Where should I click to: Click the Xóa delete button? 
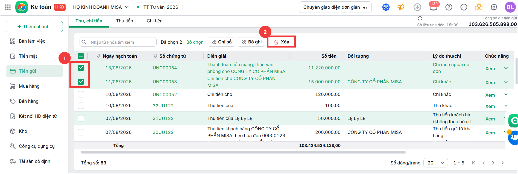281,42
